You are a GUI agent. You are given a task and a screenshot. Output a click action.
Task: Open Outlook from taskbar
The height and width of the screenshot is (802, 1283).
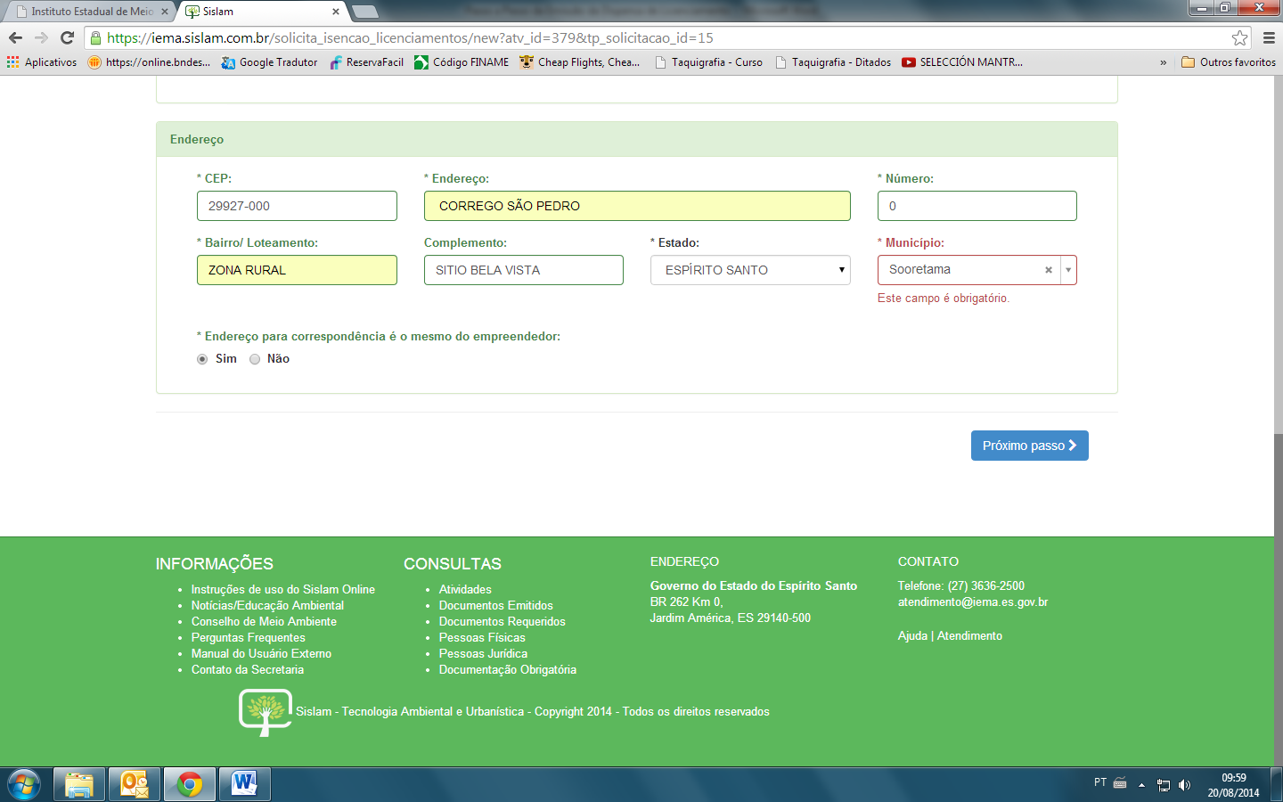coord(135,784)
